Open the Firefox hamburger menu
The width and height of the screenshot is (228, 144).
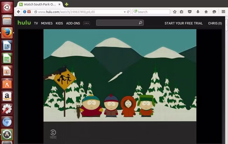(x=223, y=12)
